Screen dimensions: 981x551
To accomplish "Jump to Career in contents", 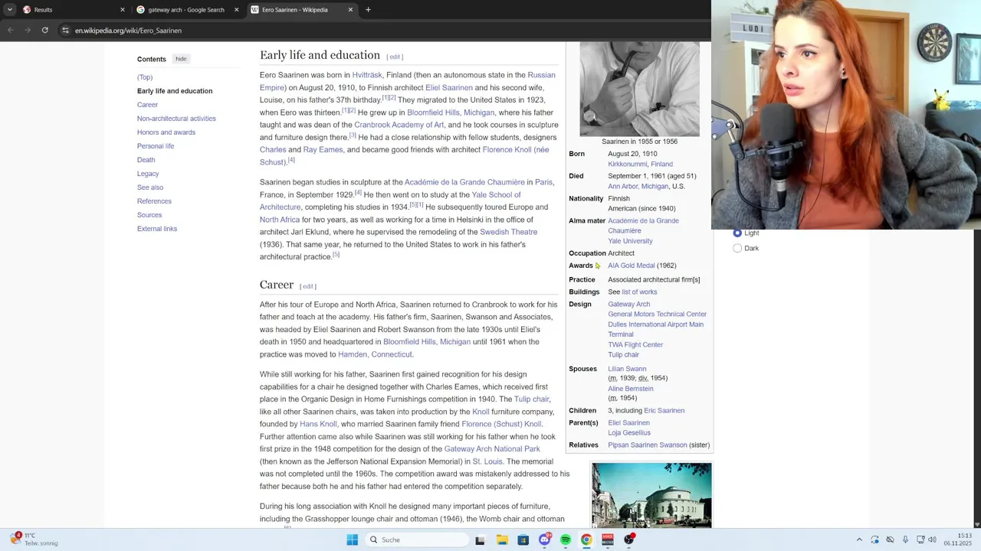I will 147,105.
